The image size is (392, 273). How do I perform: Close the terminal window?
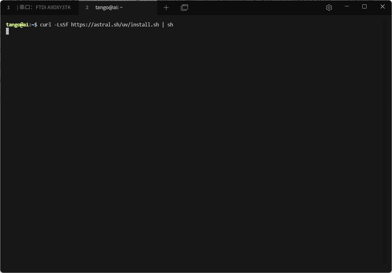(383, 7)
